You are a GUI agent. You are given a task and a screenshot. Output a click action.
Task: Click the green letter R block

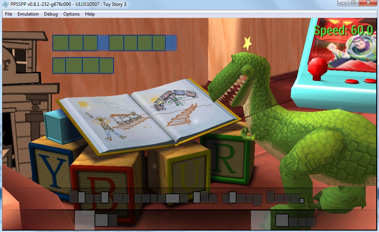point(226,160)
